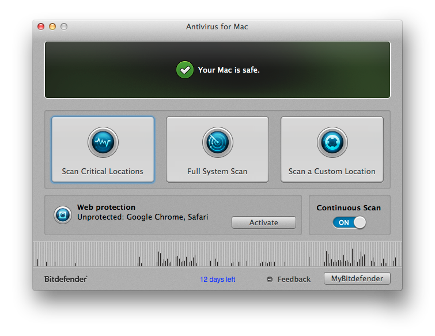Turn off the Continuous Scan switch

(349, 222)
